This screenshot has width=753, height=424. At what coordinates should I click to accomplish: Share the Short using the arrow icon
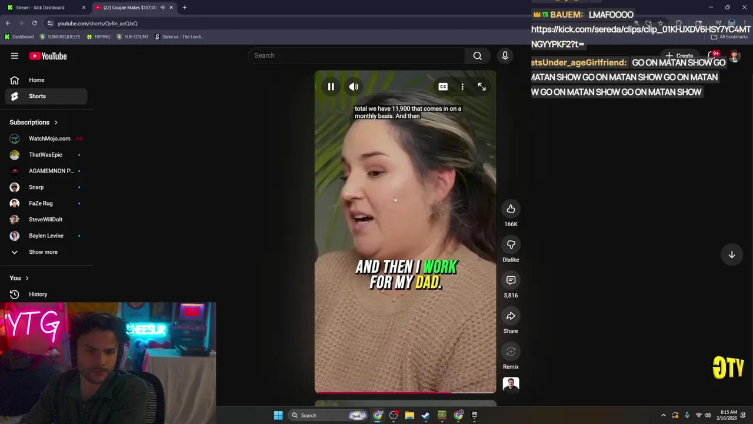tap(511, 316)
